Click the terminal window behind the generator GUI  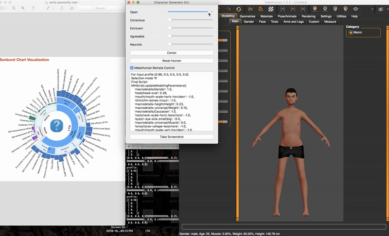point(153,185)
